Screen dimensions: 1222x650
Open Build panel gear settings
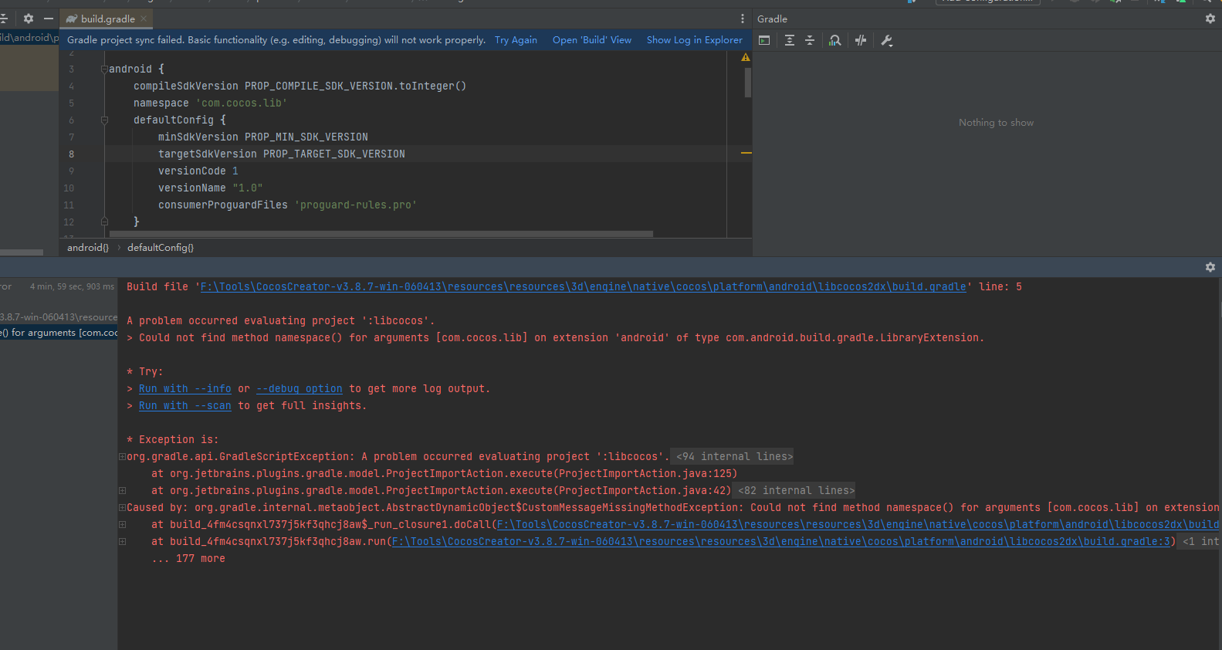1210,267
